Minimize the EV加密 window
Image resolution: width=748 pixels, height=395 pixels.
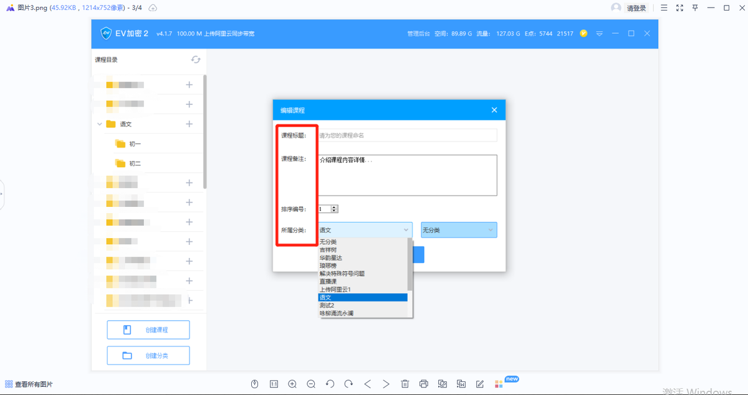615,33
